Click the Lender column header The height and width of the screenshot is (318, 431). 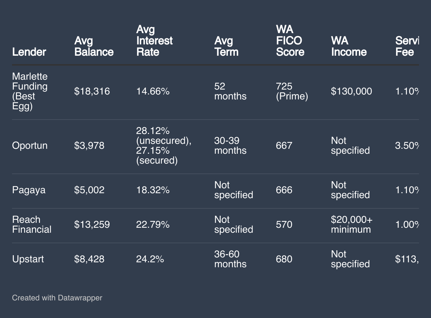[x=29, y=52]
